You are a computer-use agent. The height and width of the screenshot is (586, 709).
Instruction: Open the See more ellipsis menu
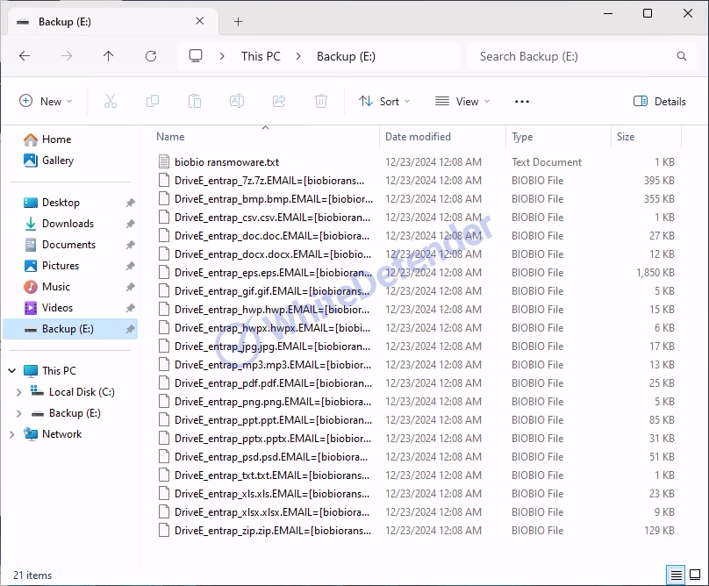click(522, 101)
